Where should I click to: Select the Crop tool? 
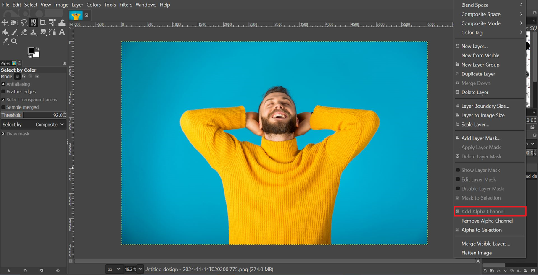tap(42, 22)
